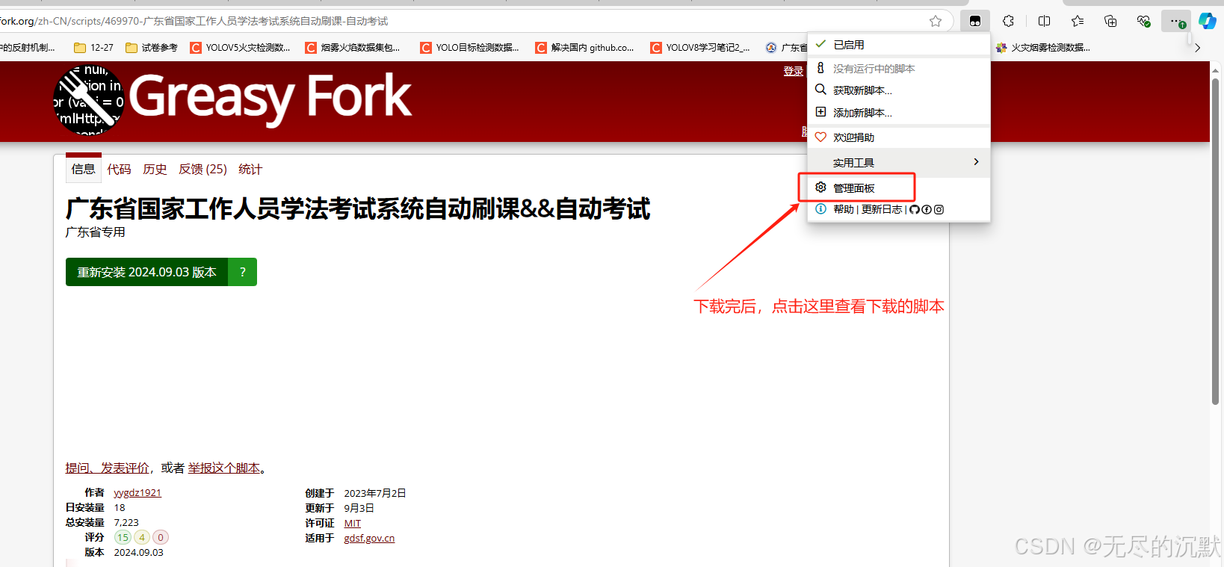Open the 提问、发表评价 link
This screenshot has width=1224, height=567.
coord(107,468)
